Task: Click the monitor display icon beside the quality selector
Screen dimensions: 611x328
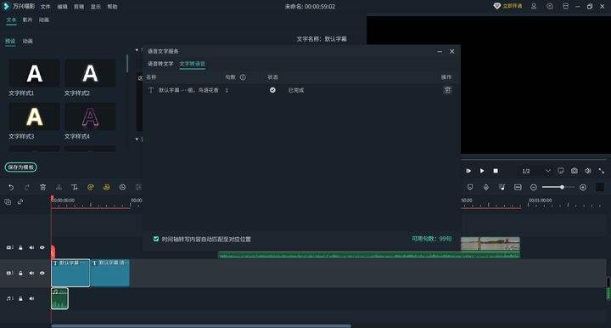Action: (561, 171)
